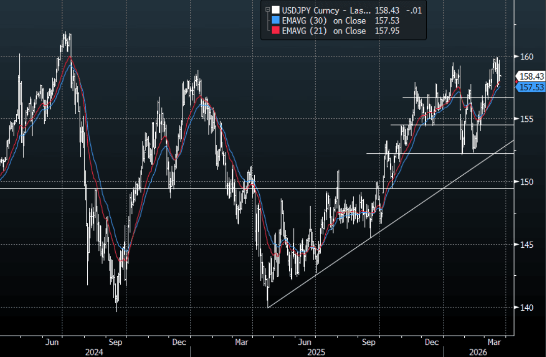The height and width of the screenshot is (357, 546).
Task: Click the Dec label after 2024
Action: [179, 342]
